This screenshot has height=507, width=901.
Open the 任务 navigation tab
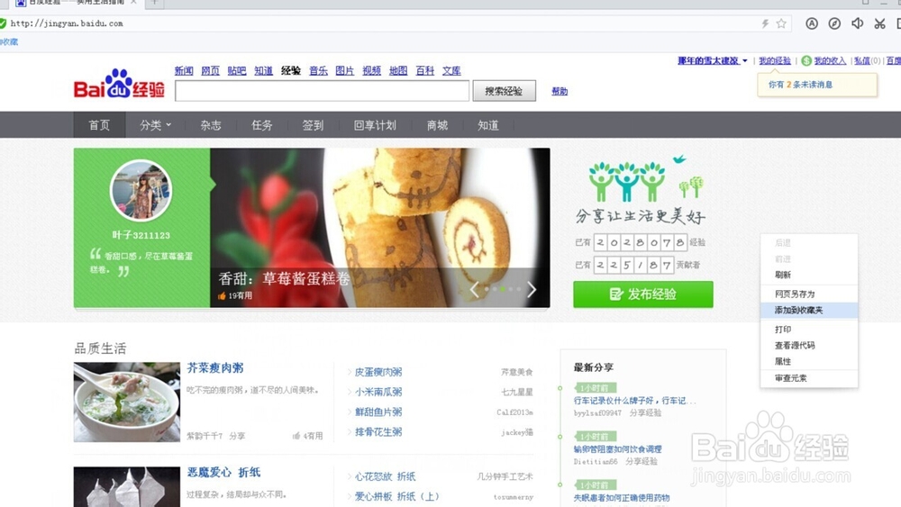[x=261, y=125]
